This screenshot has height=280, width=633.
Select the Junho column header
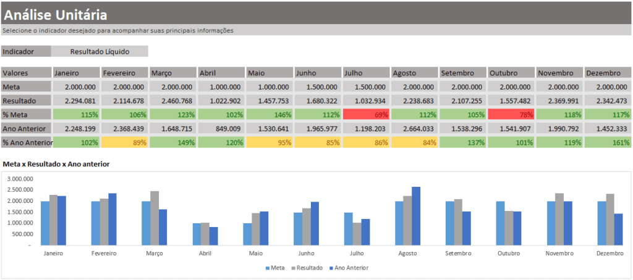[x=318, y=73]
